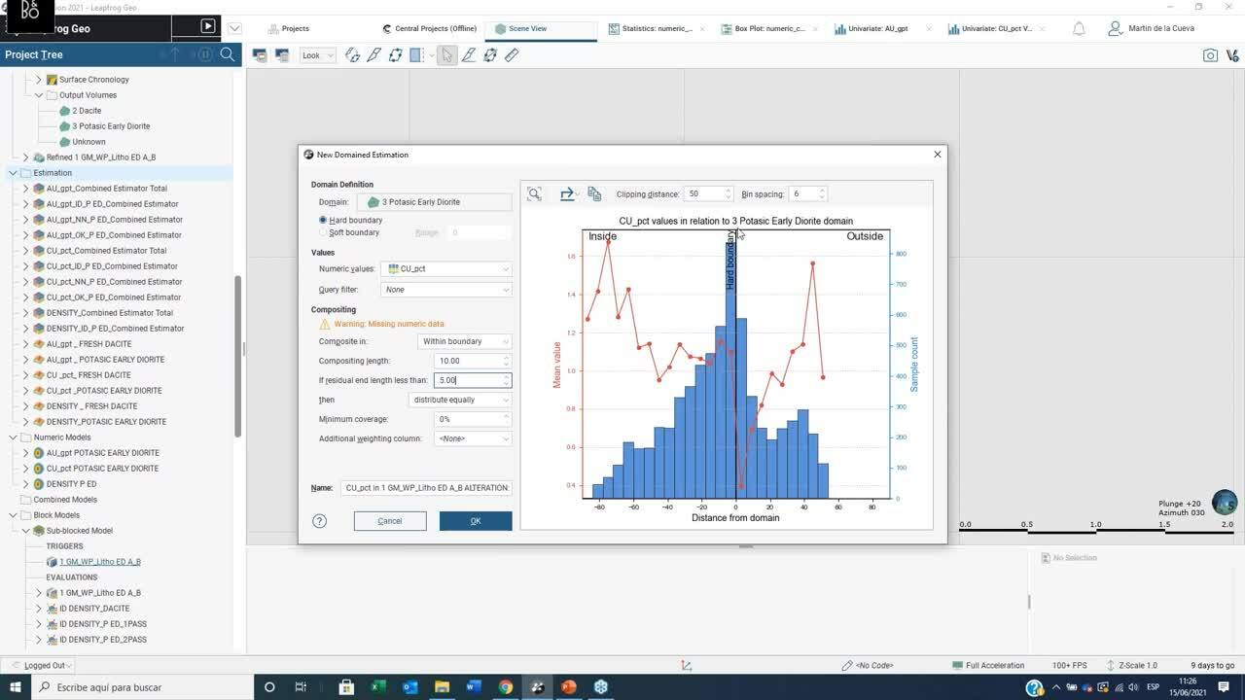Open the Composite in Within boundary dropdown
The width and height of the screenshot is (1245, 700).
point(465,341)
